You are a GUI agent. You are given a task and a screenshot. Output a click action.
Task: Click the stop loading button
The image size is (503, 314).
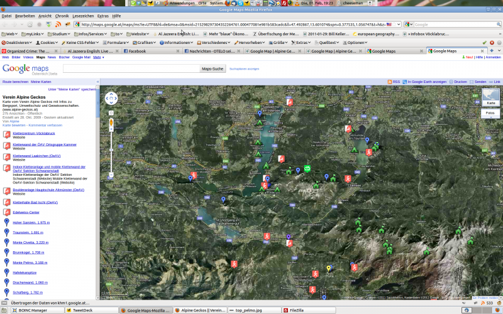(x=40, y=24)
